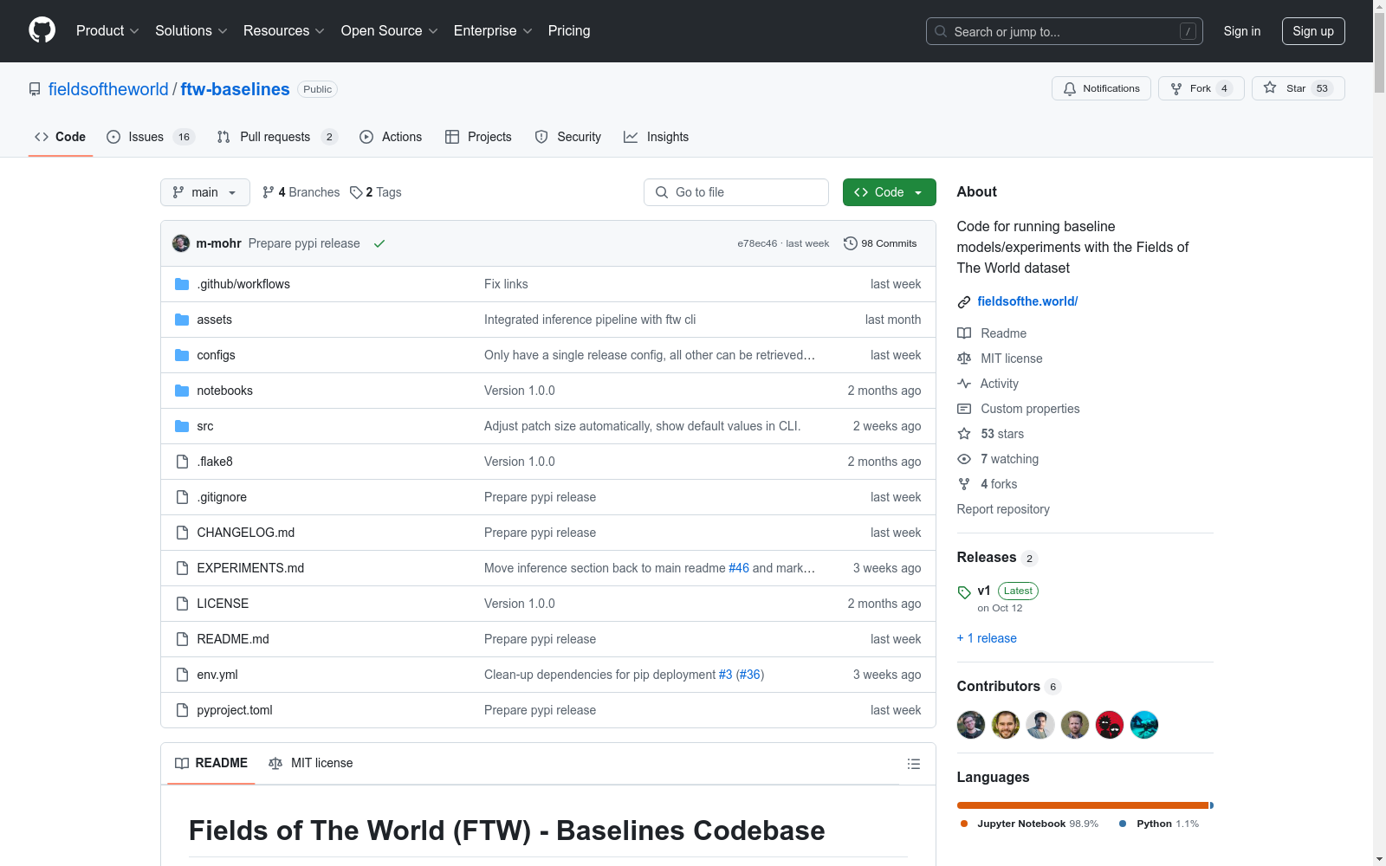Click the Custom properties icon
Viewport: 1386px width, 866px height.
[964, 409]
